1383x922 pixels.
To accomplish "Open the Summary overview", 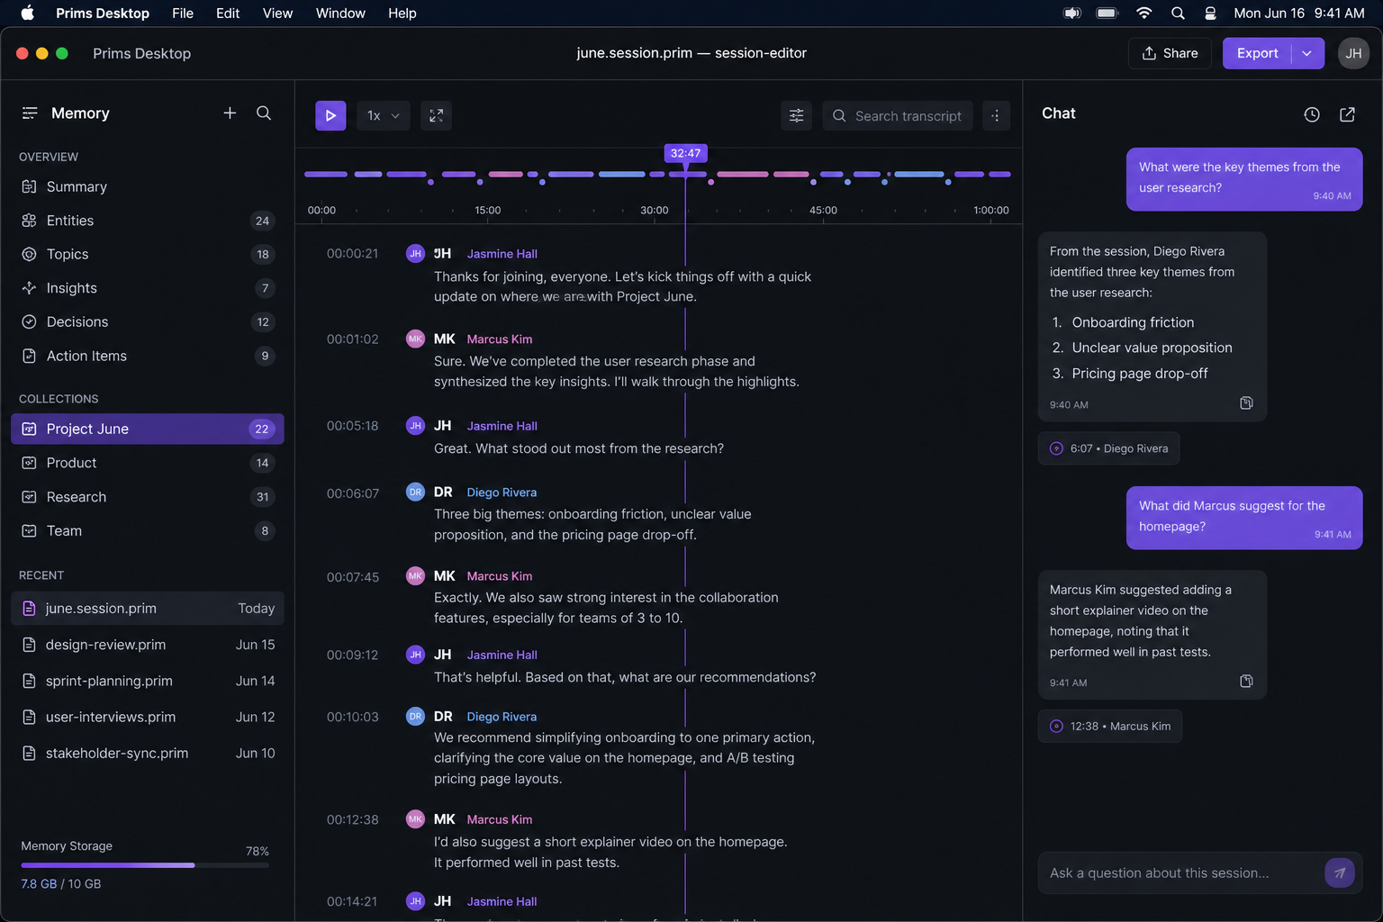I will [148, 186].
